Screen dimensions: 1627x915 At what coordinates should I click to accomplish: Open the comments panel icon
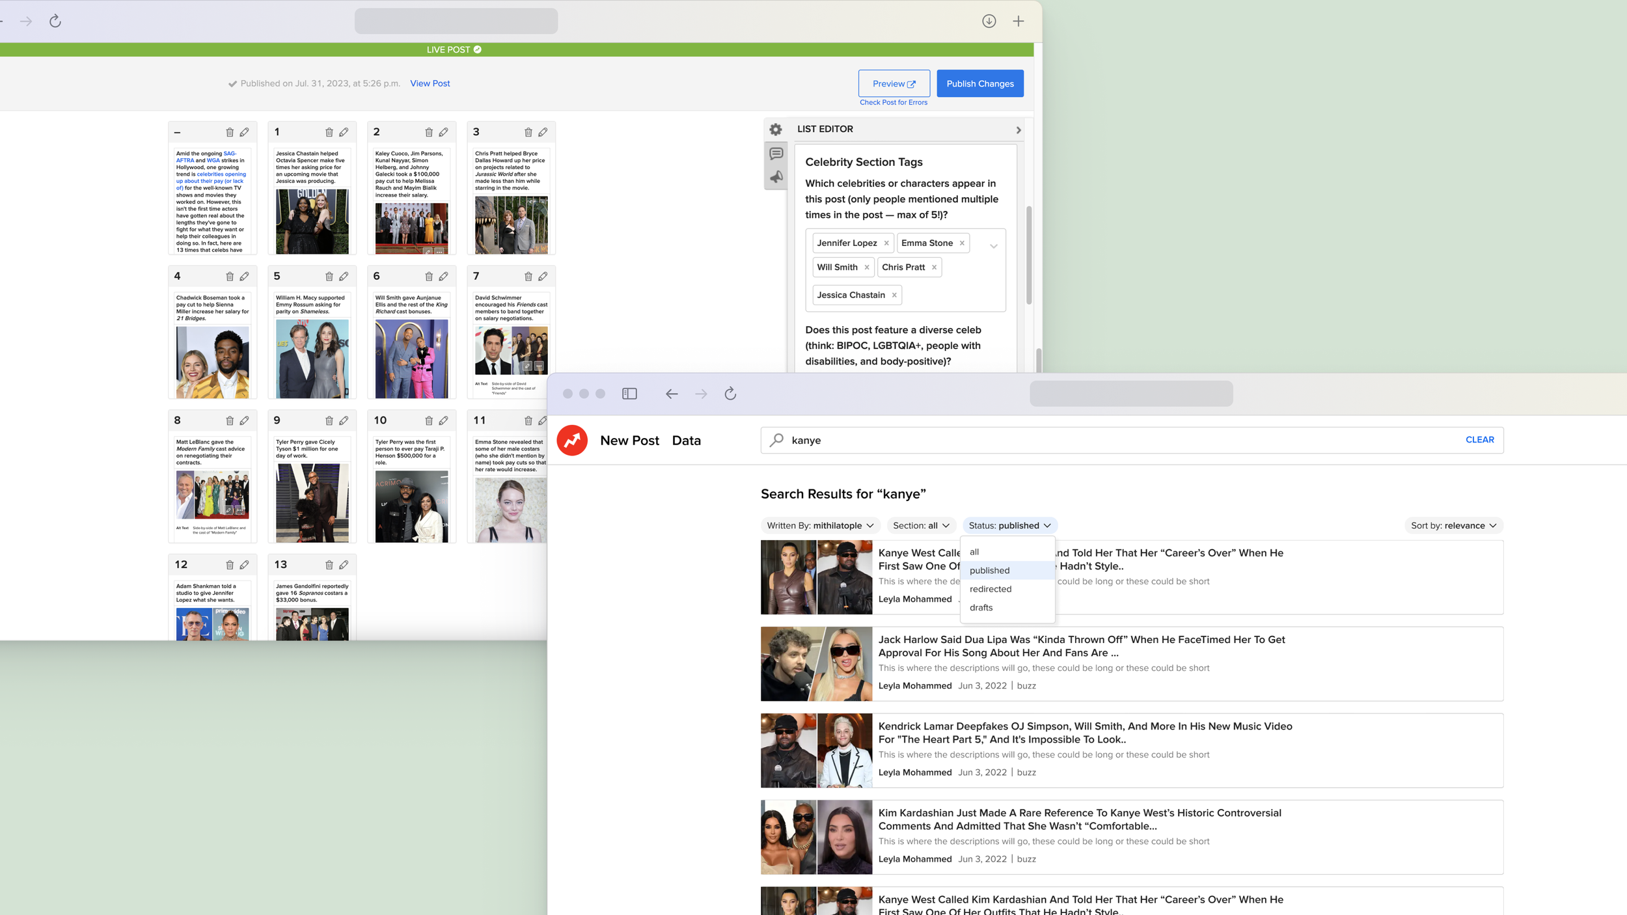coord(776,154)
